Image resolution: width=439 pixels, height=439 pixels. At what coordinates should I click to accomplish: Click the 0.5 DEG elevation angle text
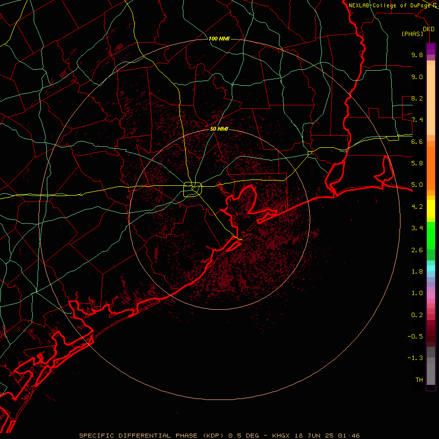pyautogui.click(x=243, y=436)
